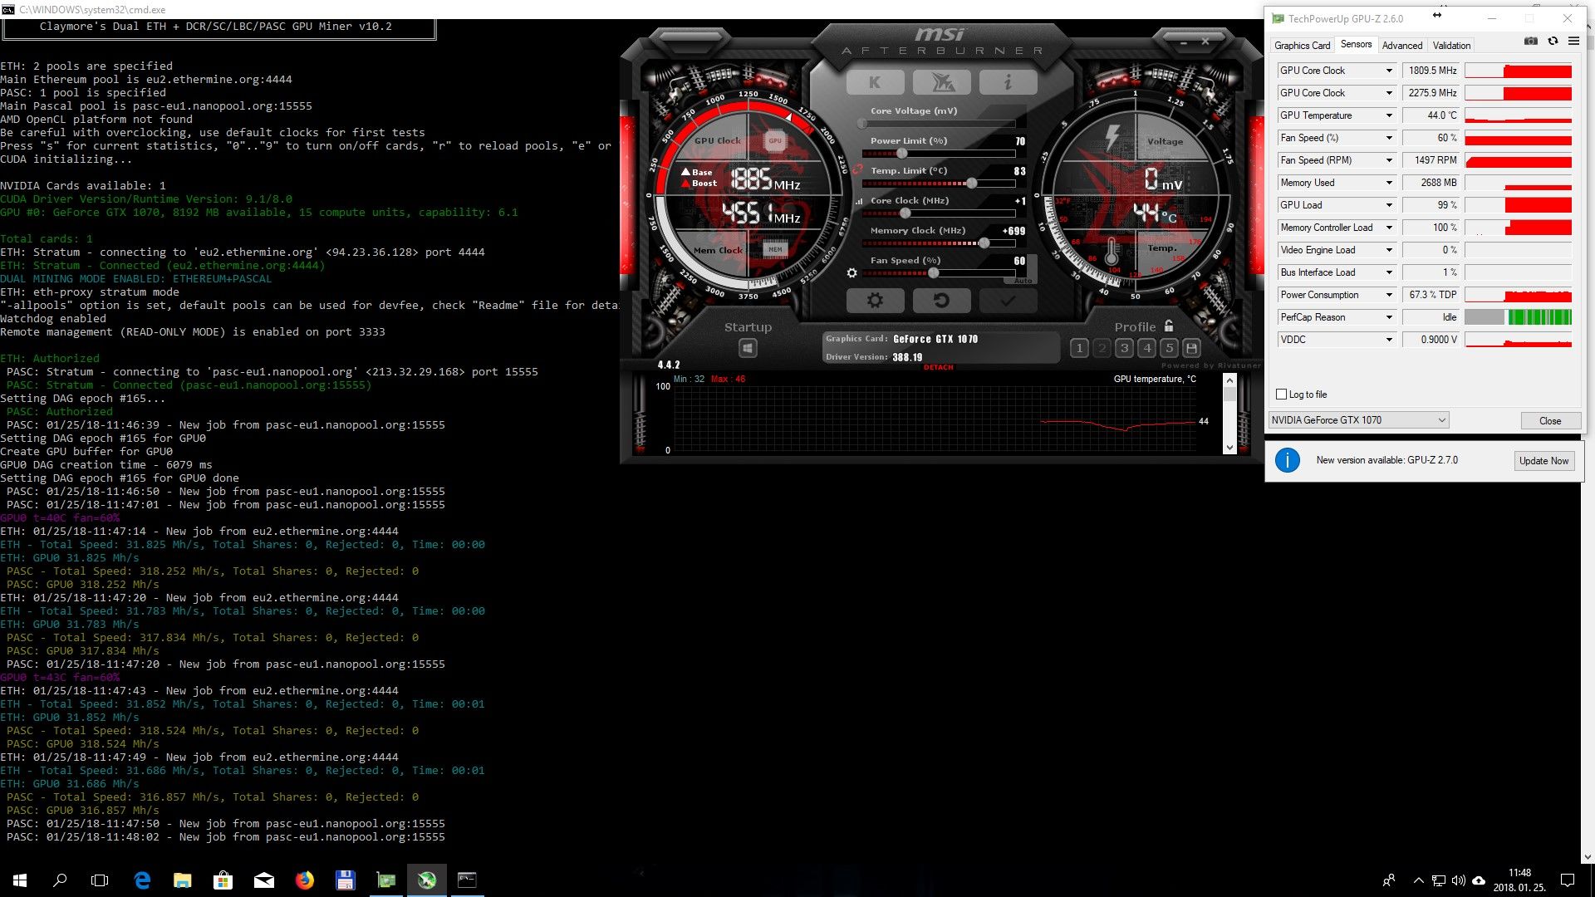Reset Afterburner settings with the circular arrow
The image size is (1595, 897).
click(x=941, y=301)
